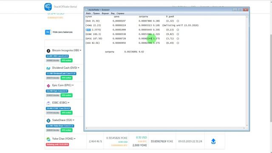
Task: Click the StackOfStake logo icon
Action: pos(48,7)
